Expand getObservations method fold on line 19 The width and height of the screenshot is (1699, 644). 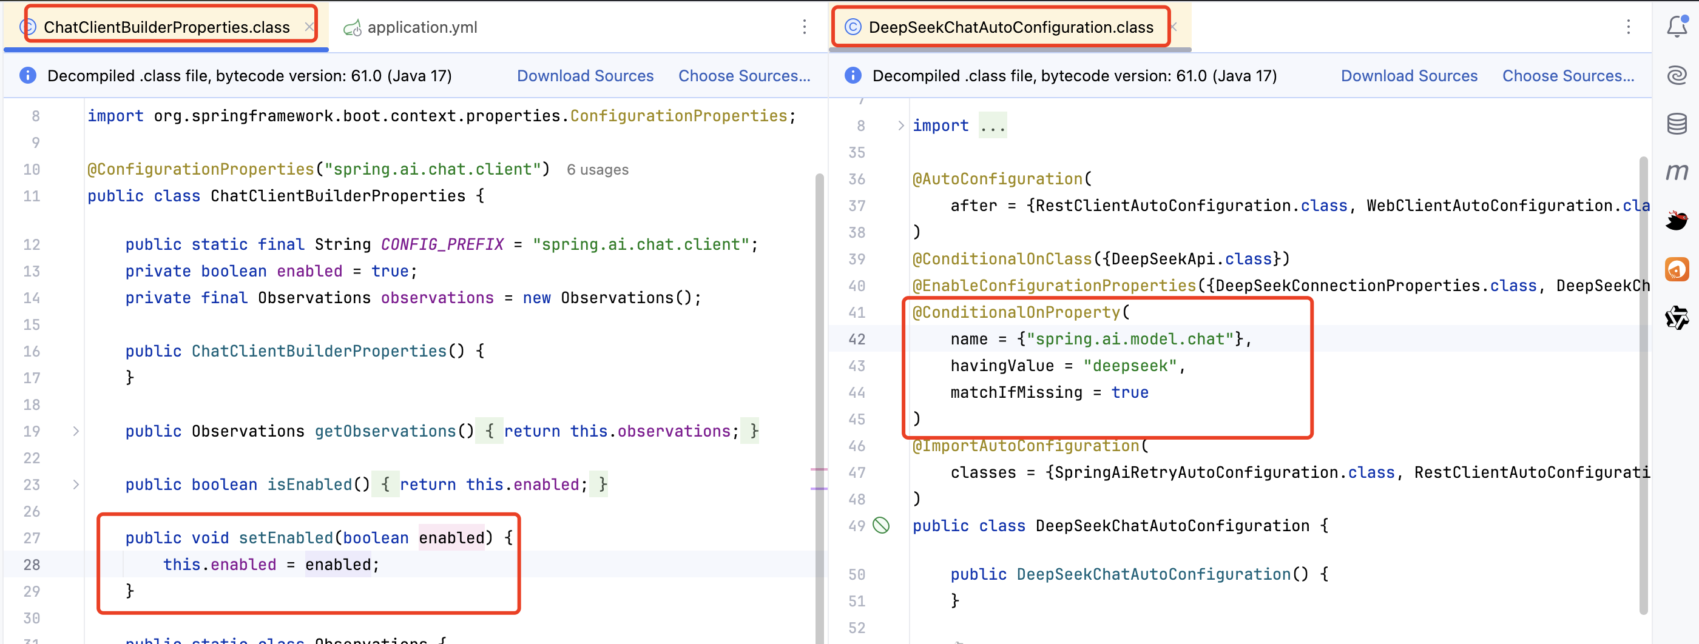coord(76,431)
